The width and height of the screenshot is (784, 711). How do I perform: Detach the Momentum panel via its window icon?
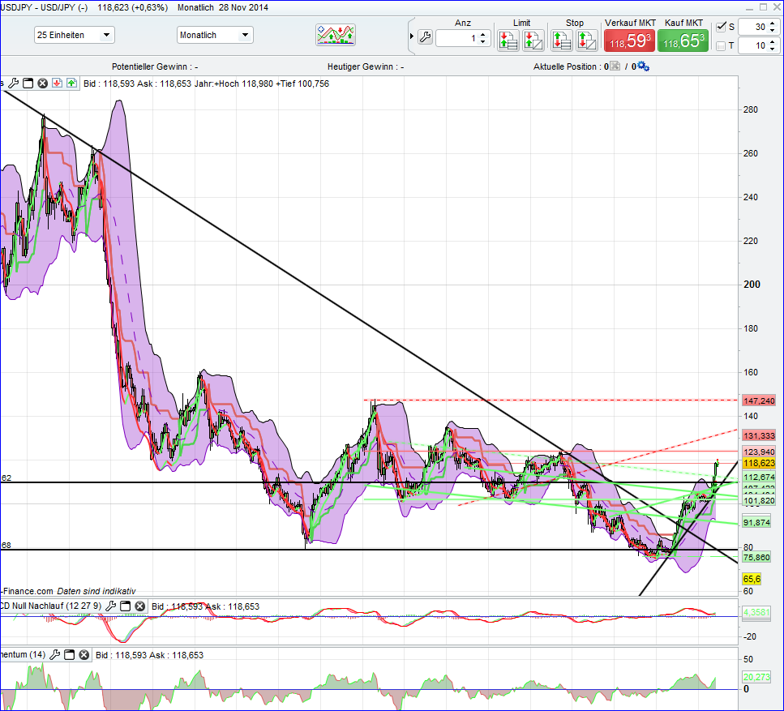[x=68, y=655]
